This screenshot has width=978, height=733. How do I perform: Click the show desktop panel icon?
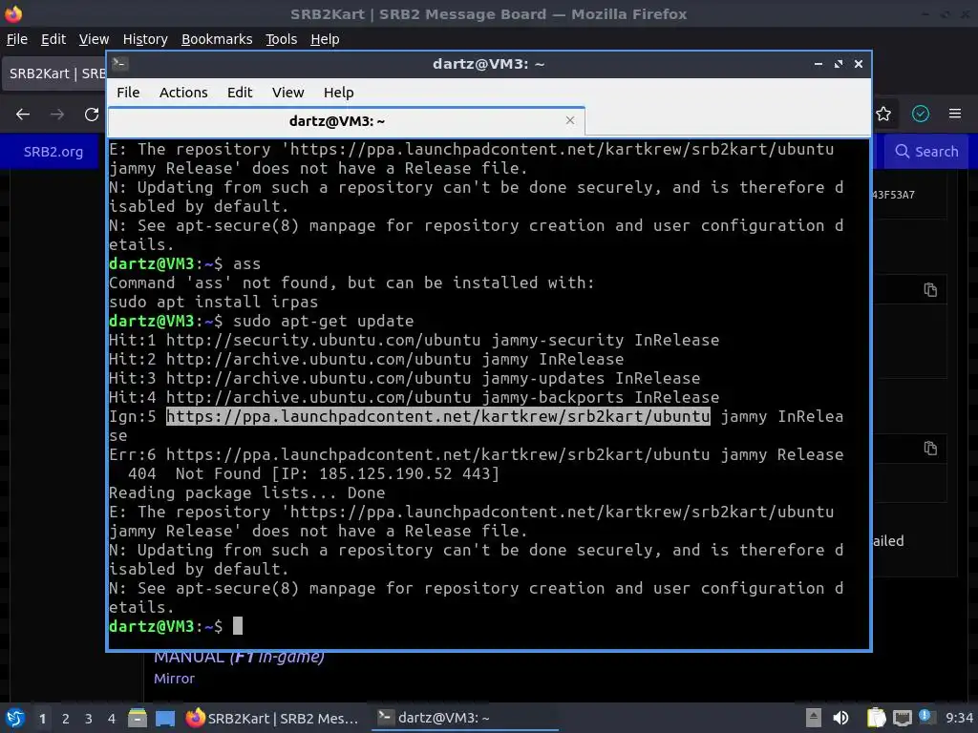tap(165, 718)
